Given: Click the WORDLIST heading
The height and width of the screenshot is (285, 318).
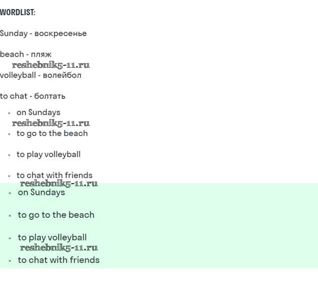Looking at the screenshot, I should click(x=18, y=13).
